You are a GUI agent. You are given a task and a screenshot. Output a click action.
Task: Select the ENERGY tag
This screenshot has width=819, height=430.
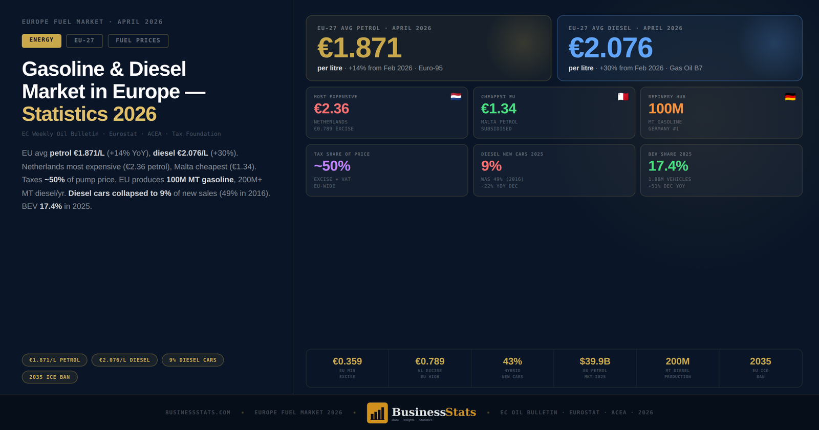coord(41,40)
